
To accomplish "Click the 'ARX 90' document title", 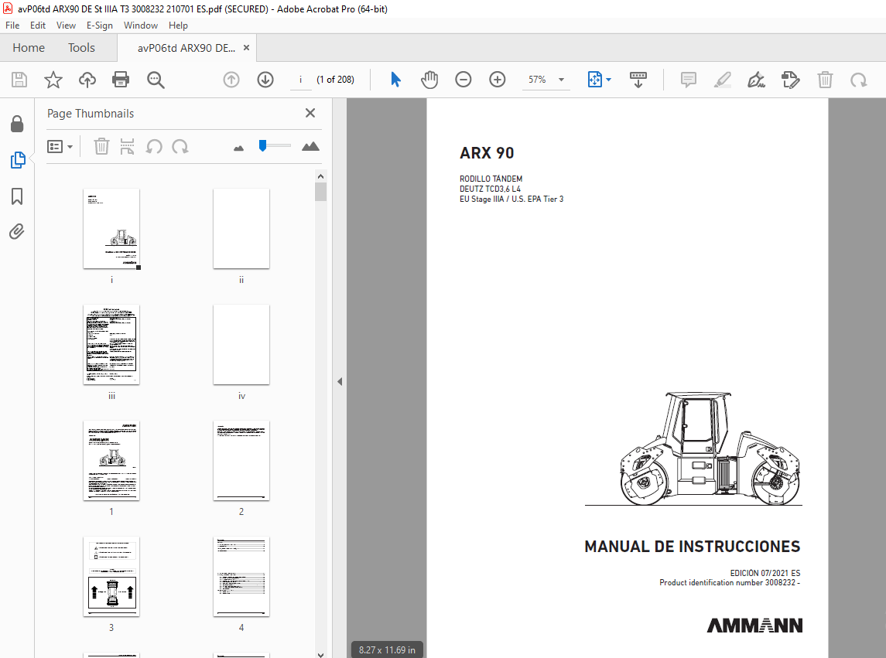I will point(487,153).
